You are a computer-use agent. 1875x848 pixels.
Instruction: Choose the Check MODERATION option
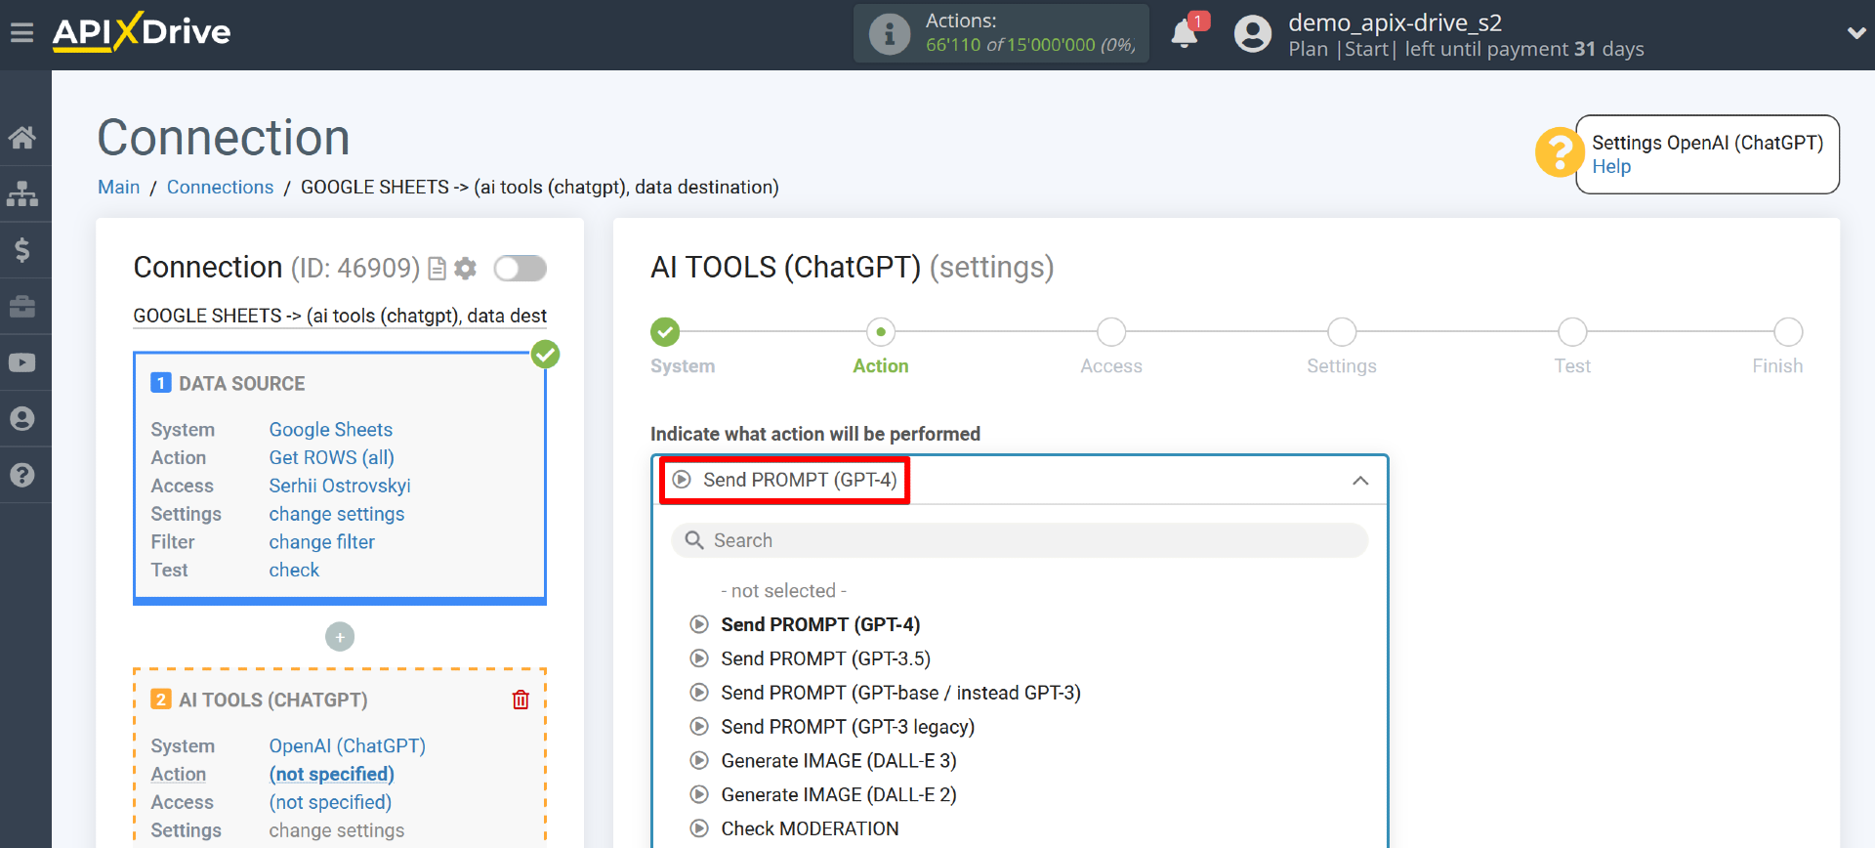[810, 828]
